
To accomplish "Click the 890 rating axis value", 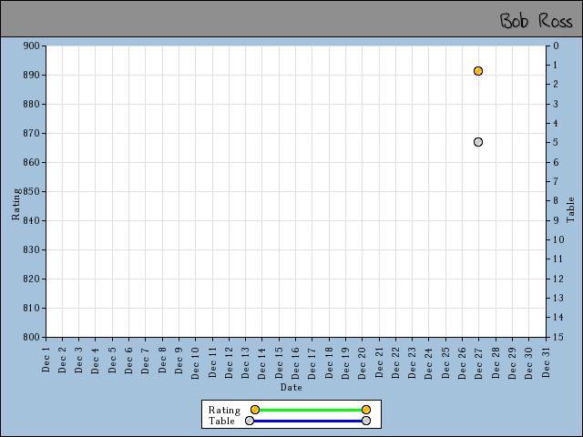I will [31, 75].
